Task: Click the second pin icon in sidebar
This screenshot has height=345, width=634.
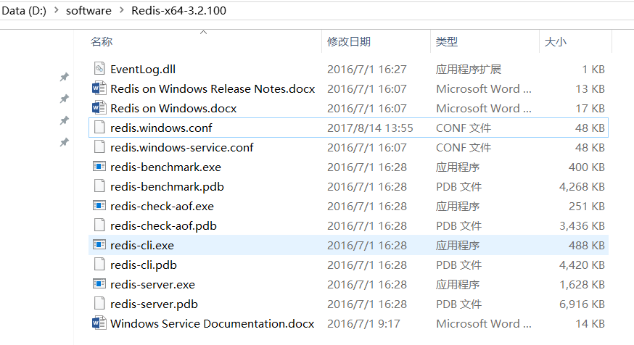Action: coord(65,99)
